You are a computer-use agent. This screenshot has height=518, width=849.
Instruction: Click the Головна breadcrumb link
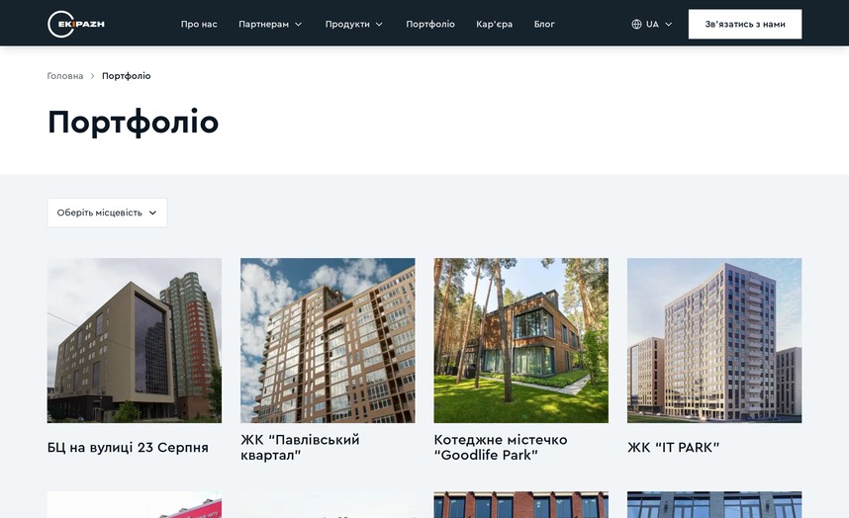tap(65, 76)
